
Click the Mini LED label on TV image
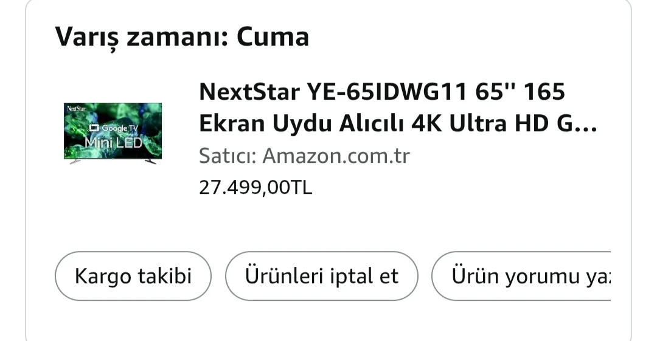[x=114, y=143]
